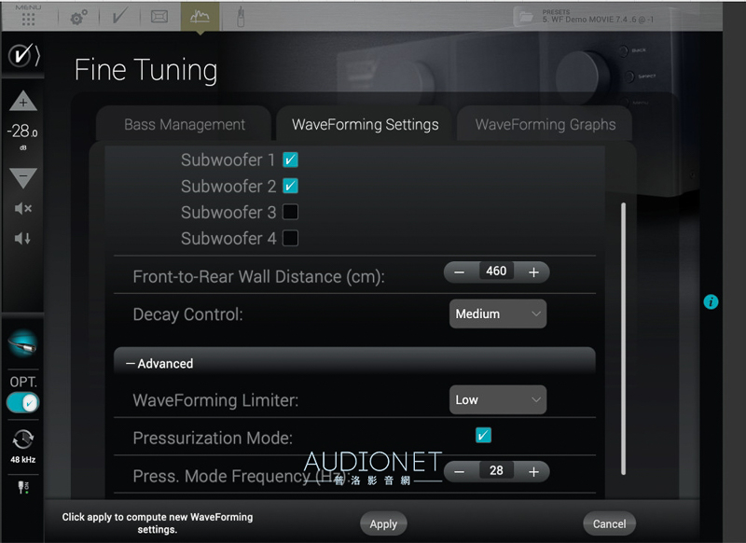Viewport: 746px width, 543px height.
Task: Switch to the WaveForming Graphs tab
Action: [545, 125]
